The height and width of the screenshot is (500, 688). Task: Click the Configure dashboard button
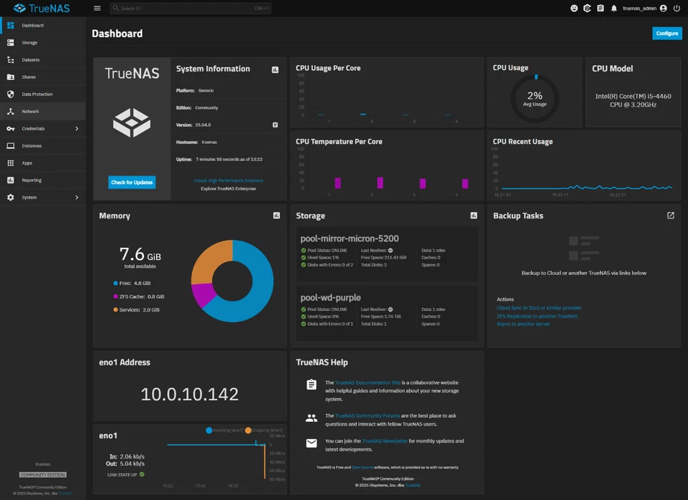tap(667, 34)
